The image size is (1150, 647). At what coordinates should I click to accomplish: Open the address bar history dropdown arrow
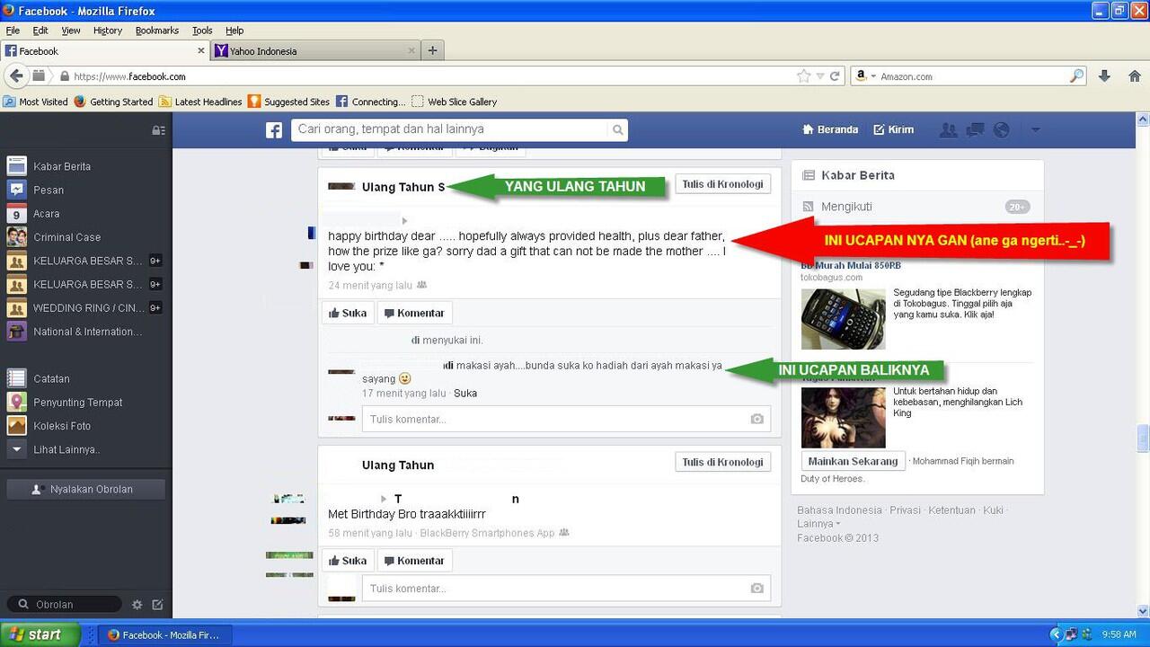point(820,76)
